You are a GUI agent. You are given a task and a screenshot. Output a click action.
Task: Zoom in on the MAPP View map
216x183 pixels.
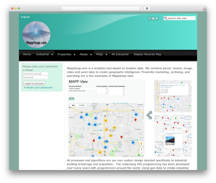click(x=141, y=150)
